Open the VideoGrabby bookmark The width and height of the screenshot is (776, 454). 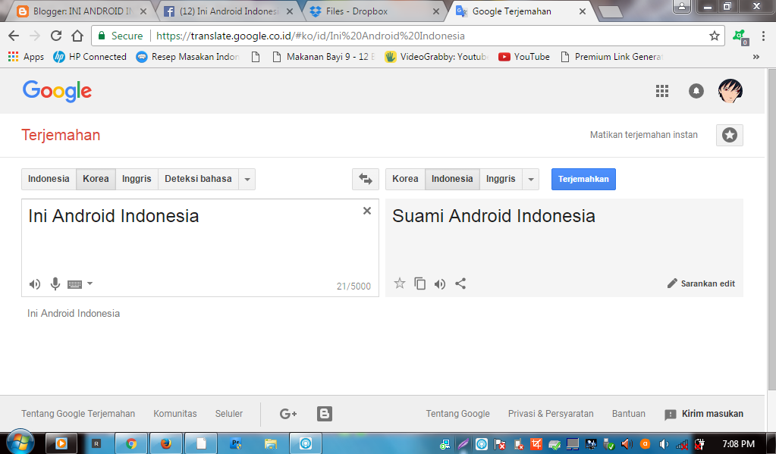[435, 57]
